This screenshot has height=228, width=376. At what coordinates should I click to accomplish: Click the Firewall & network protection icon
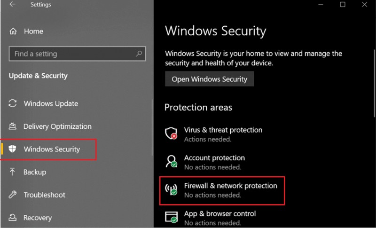click(171, 190)
